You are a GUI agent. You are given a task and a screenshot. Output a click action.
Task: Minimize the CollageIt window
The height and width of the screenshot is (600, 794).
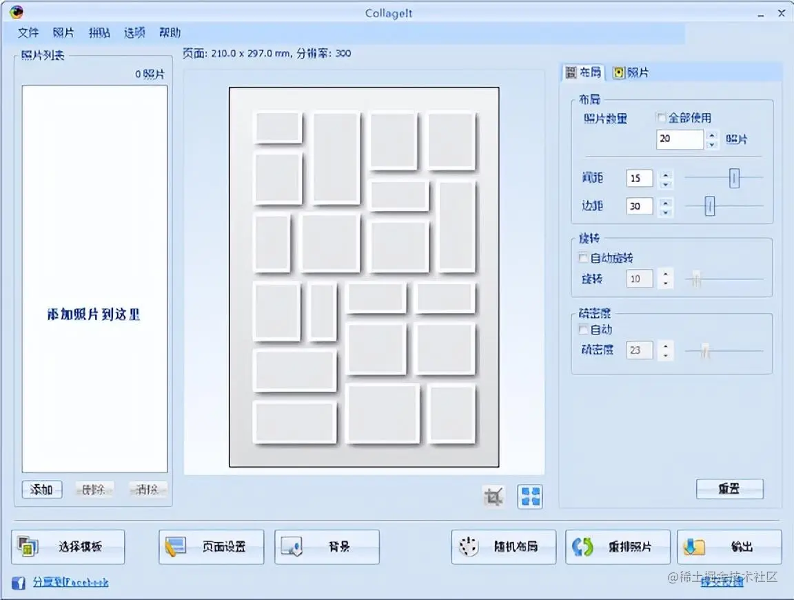coord(761,14)
